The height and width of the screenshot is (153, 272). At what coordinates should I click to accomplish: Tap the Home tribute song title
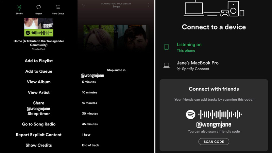(39, 43)
